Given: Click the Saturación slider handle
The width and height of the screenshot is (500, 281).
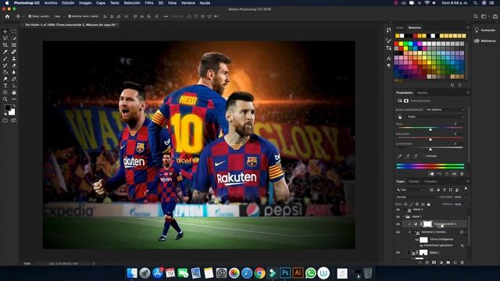Looking at the screenshot, I should [x=430, y=139].
